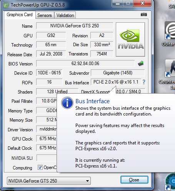Click the Die Size field 330 mm²

click(102, 45)
